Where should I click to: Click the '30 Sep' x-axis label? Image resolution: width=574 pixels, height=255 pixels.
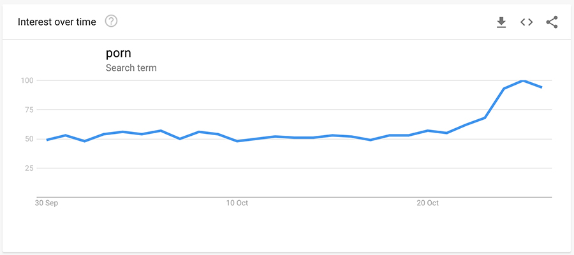tap(47, 203)
